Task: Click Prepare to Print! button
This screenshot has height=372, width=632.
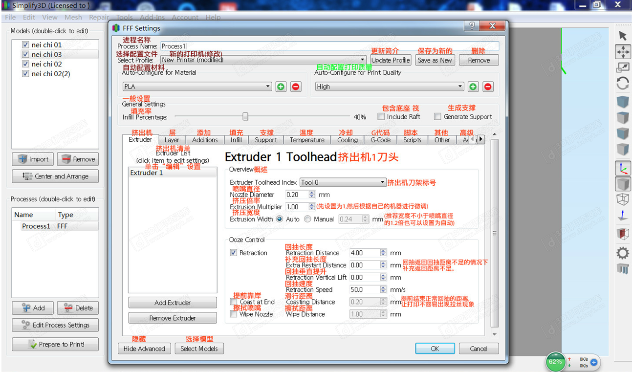Action: (55, 344)
